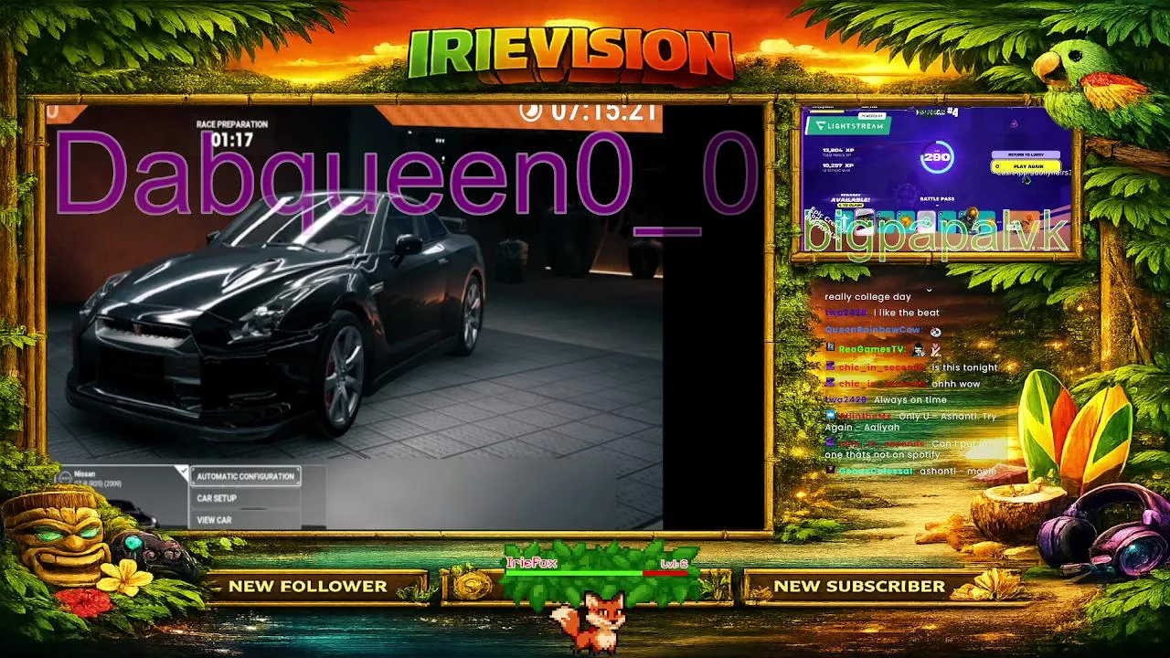1170x658 pixels.
Task: Click the 'ashanti - movie' chat message
Action: (958, 471)
